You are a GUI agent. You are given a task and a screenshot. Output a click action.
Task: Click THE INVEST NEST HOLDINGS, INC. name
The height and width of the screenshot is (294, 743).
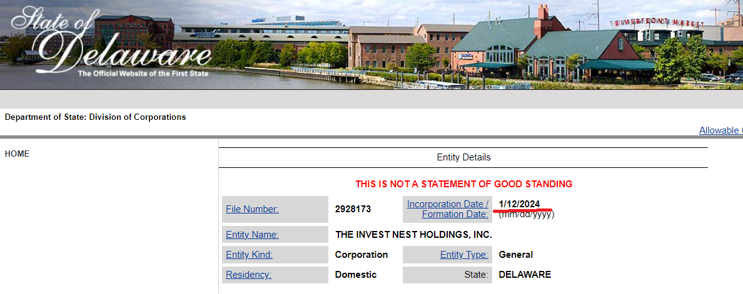(413, 235)
